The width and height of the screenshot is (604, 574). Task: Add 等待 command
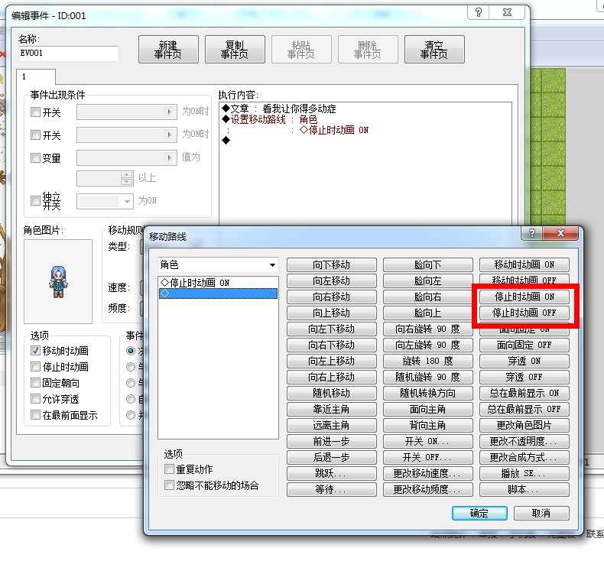pyautogui.click(x=331, y=489)
